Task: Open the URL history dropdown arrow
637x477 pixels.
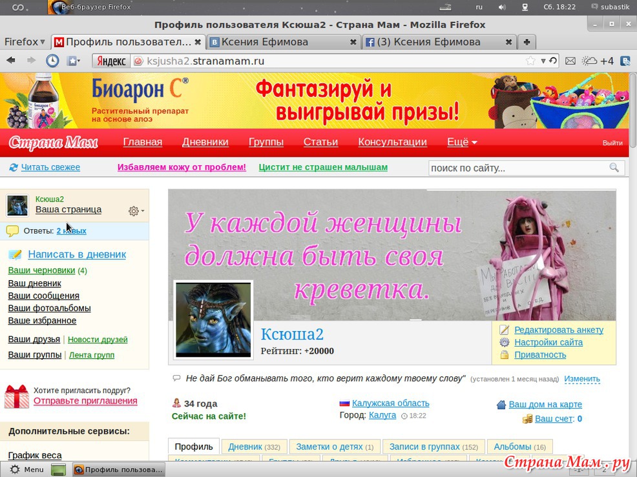Action: click(x=543, y=61)
